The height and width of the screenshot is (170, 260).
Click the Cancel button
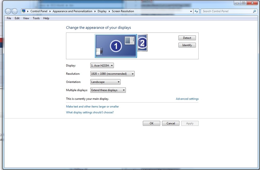pos(171,123)
